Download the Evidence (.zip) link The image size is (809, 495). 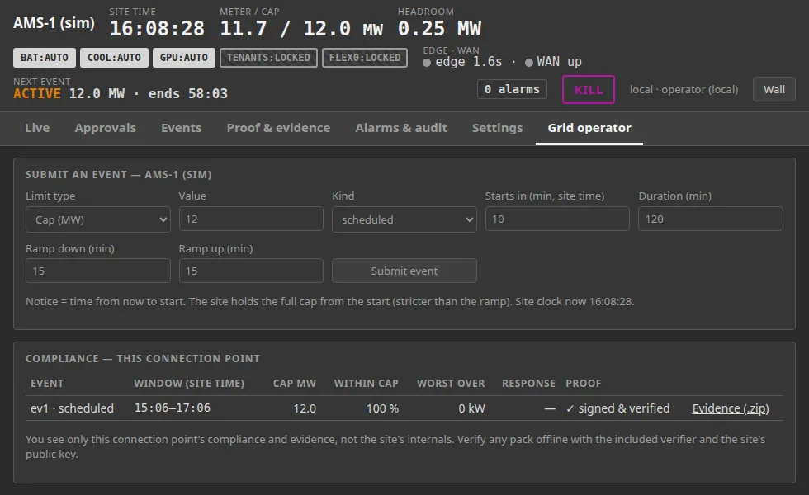[731, 408]
